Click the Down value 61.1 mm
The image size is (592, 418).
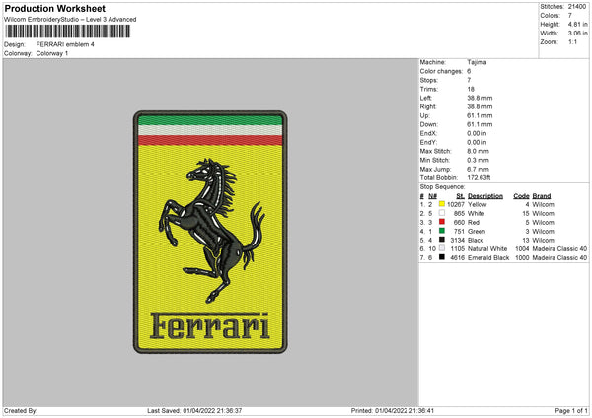pyautogui.click(x=480, y=124)
